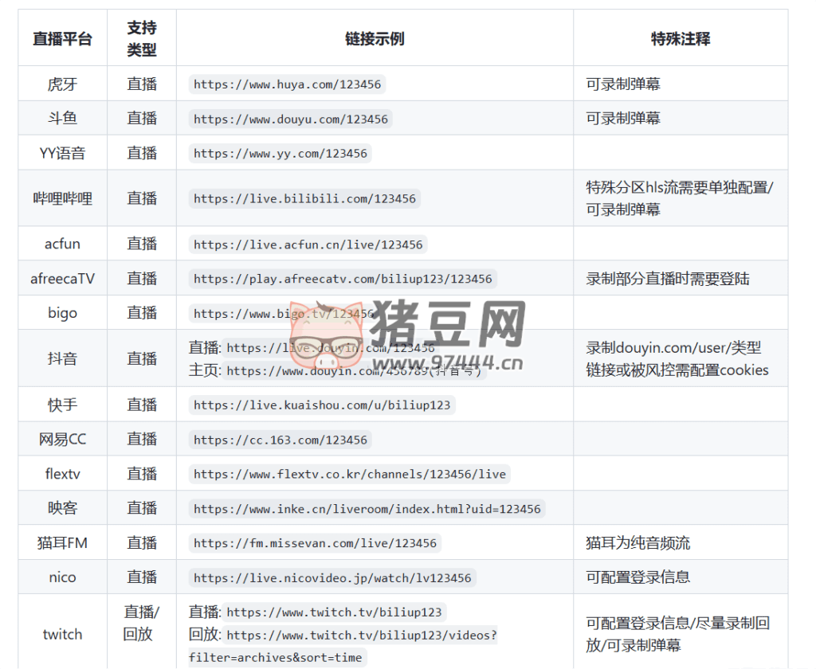Select the fm.missevan.com live URL

[315, 543]
